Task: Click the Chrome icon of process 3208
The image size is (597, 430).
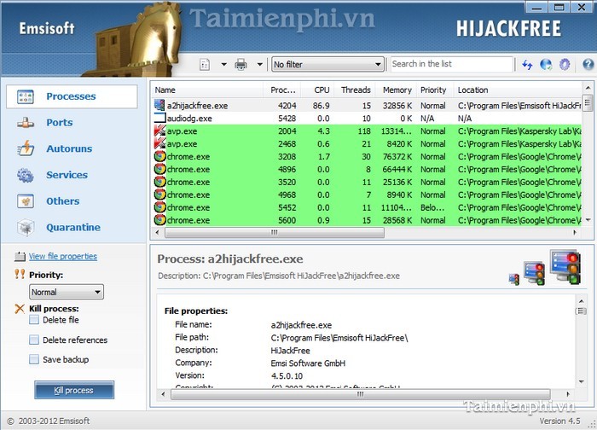Action: [x=160, y=156]
